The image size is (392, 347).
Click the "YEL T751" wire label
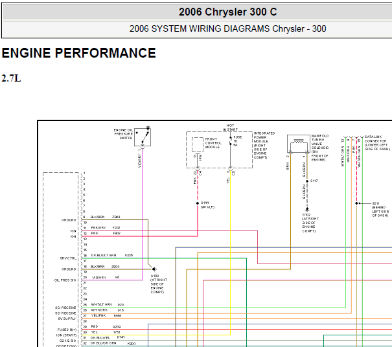click(x=106, y=332)
